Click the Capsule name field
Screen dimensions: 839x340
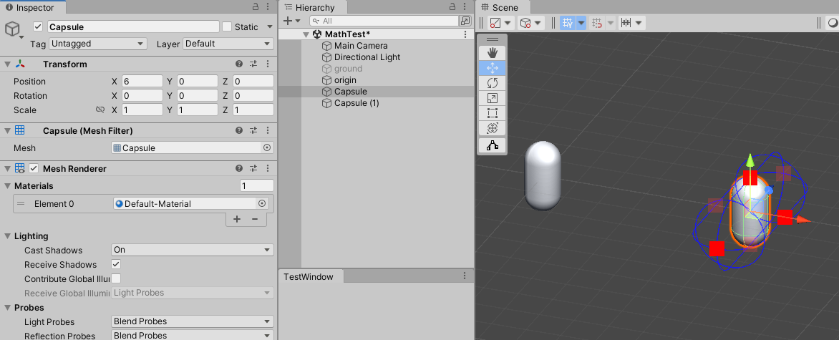pos(133,26)
